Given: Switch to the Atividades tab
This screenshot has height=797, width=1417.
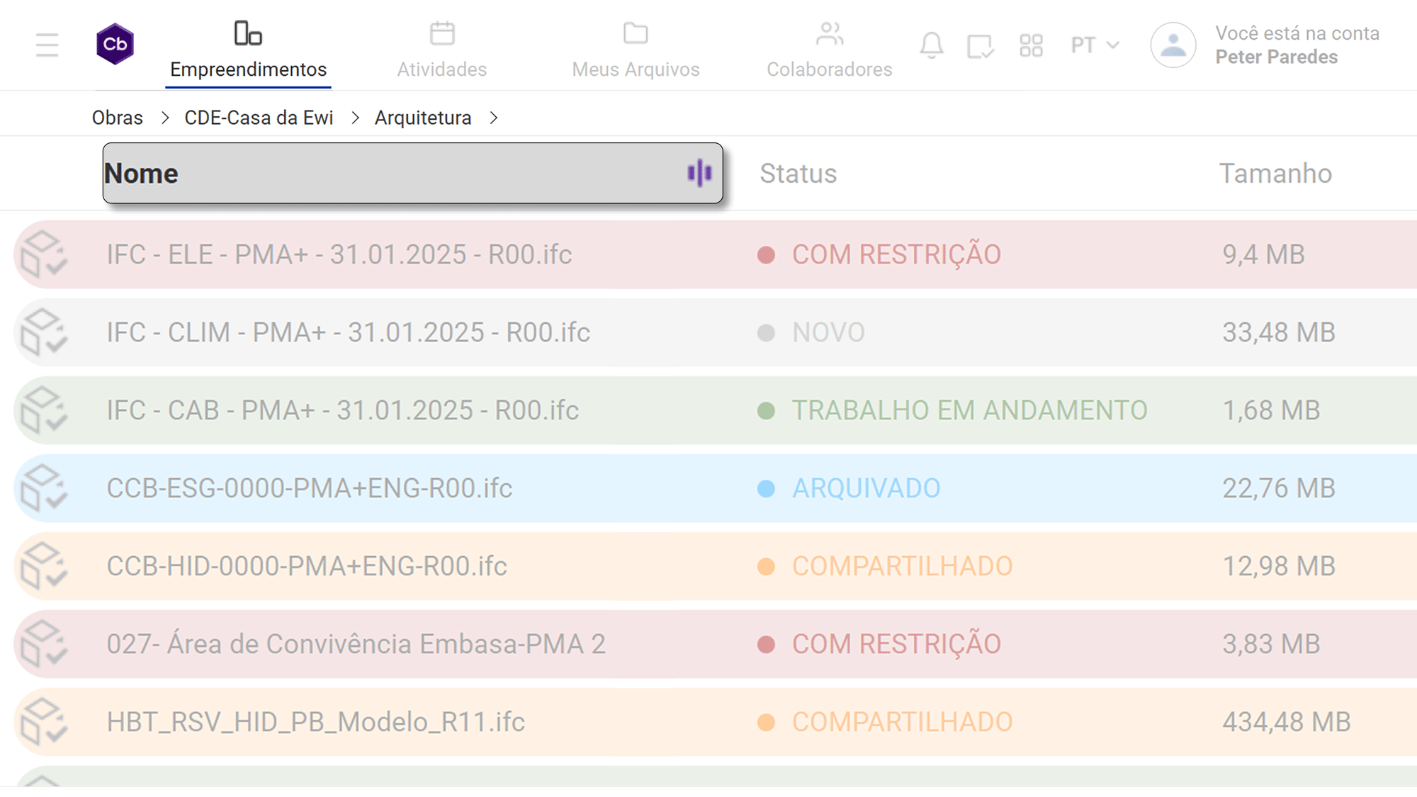Looking at the screenshot, I should pos(441,69).
